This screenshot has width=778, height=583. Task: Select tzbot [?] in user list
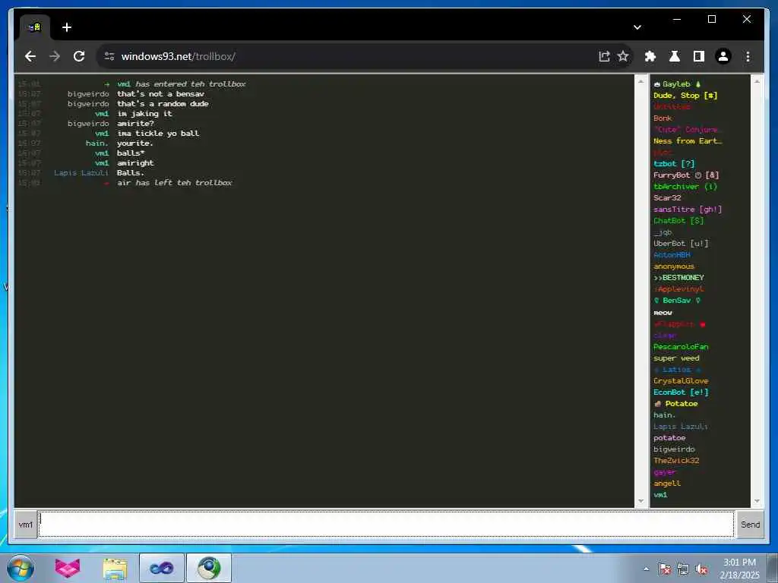674,164
